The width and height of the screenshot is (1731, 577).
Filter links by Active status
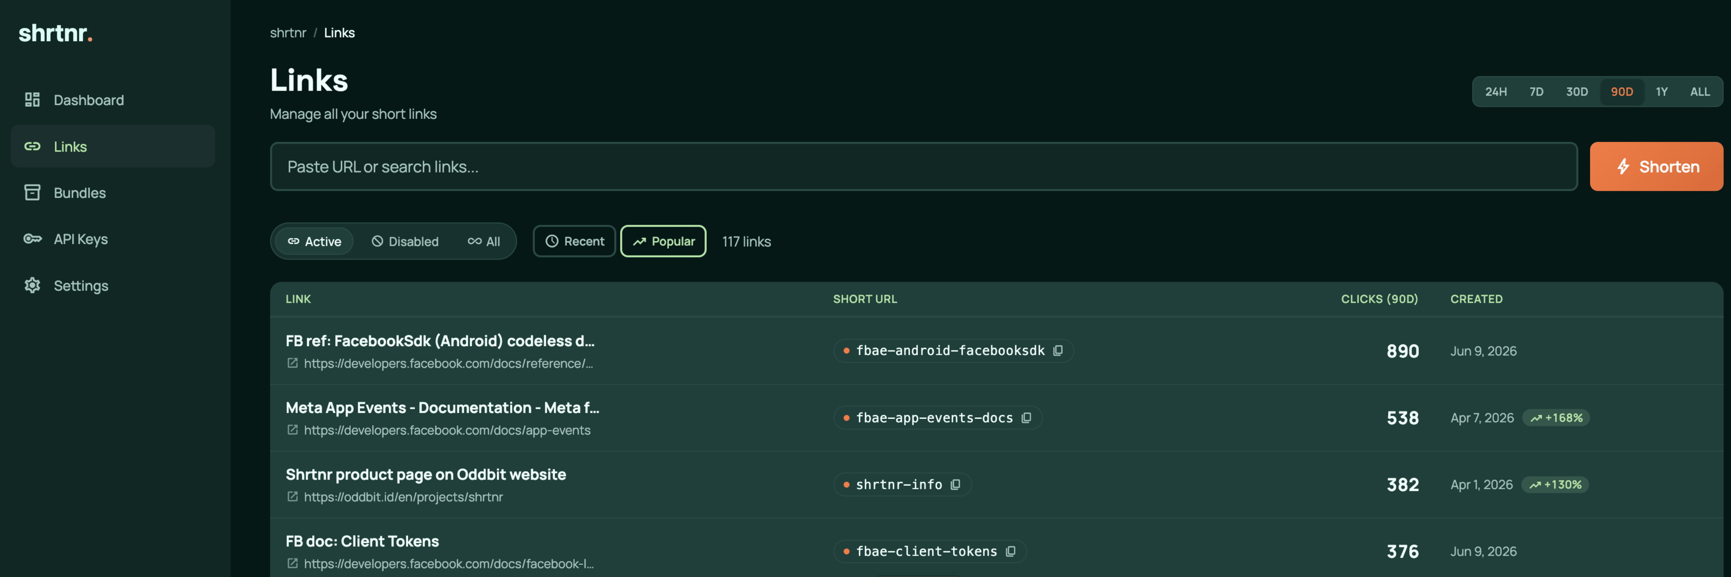pos(314,242)
